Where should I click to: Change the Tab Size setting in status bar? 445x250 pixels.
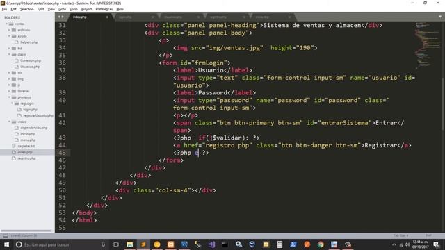400,235
